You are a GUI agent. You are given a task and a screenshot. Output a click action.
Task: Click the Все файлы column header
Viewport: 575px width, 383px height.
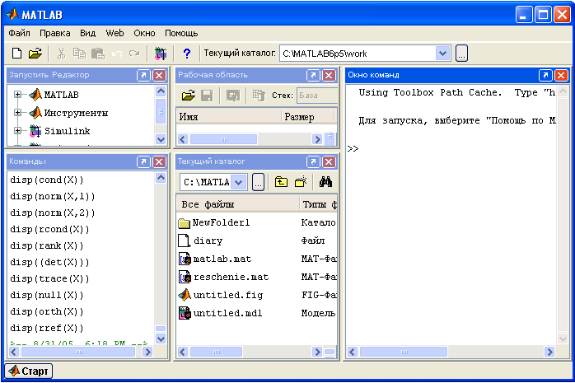[x=238, y=204]
